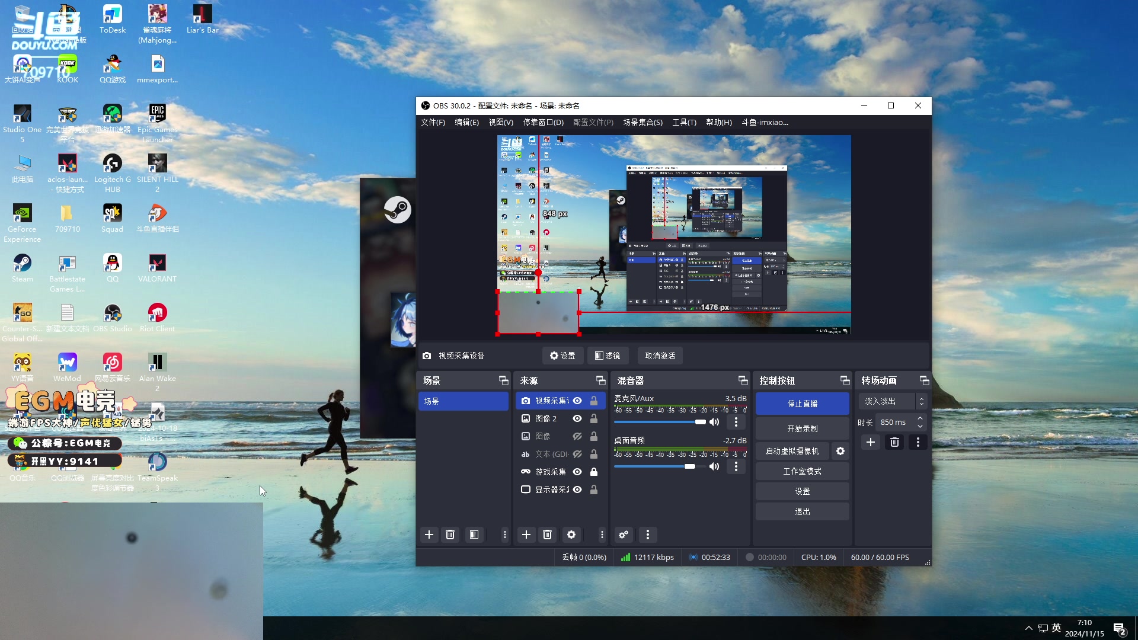The height and width of the screenshot is (640, 1138).
Task: Open the 文件(F) menu
Action: point(433,122)
